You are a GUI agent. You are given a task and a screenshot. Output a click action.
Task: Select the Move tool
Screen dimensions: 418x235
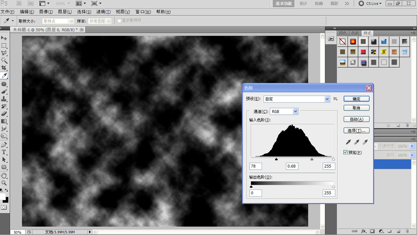tap(4, 38)
